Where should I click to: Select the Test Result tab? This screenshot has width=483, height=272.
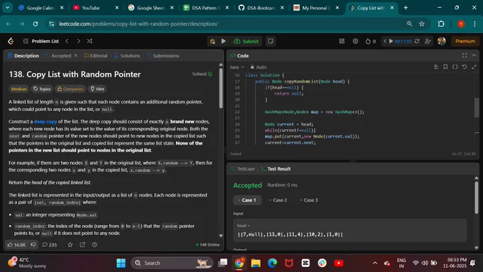tap(276, 169)
